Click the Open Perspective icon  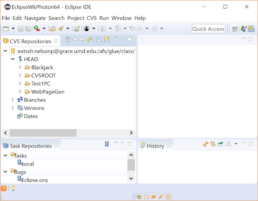235,29
